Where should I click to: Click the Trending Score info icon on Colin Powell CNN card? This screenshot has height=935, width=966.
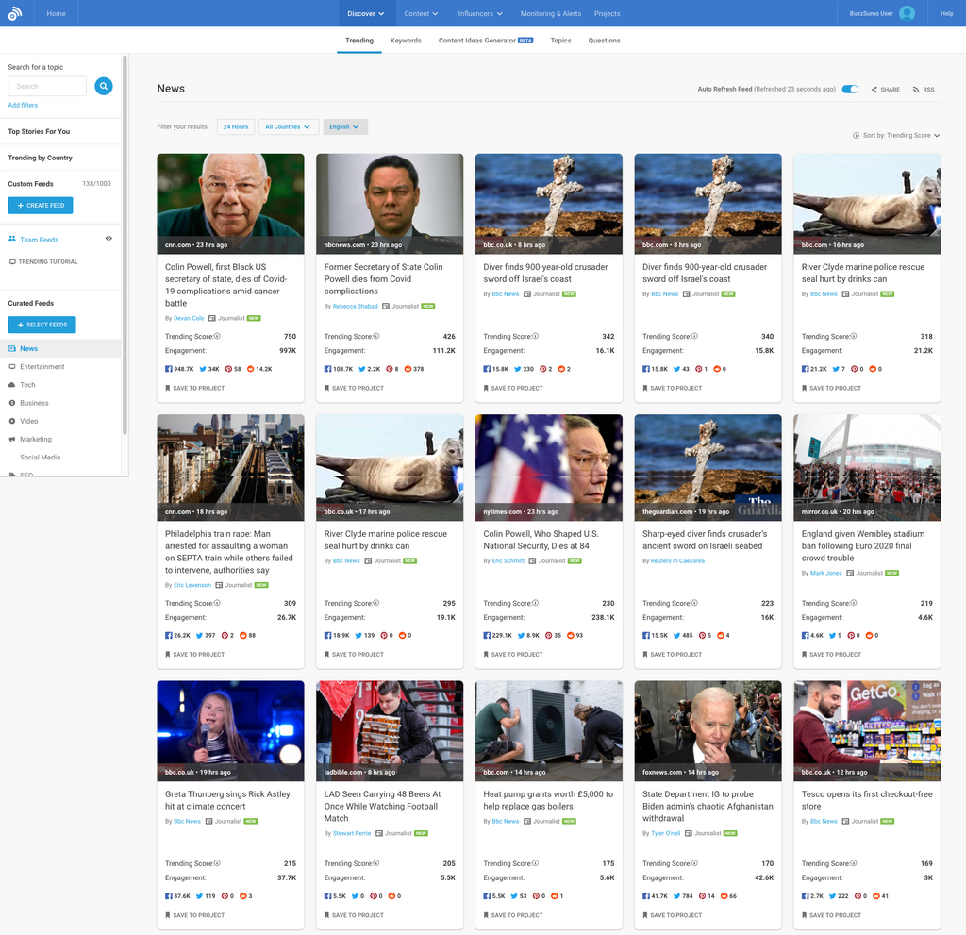click(217, 336)
